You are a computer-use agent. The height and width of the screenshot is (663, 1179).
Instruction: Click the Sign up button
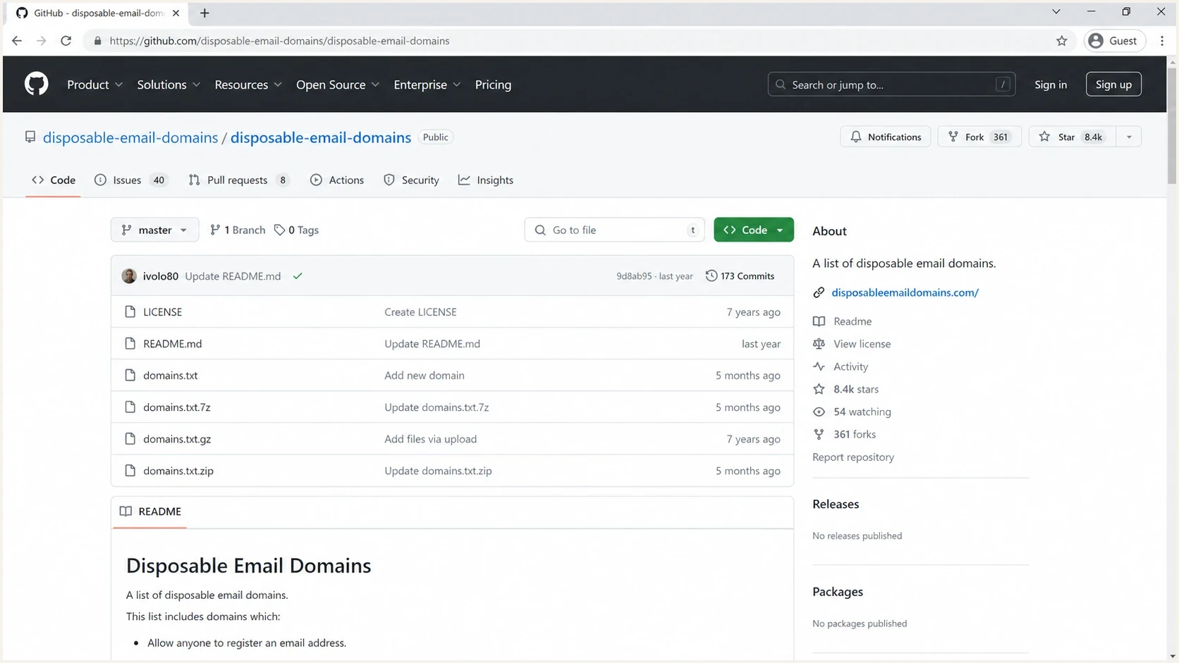[1113, 85]
